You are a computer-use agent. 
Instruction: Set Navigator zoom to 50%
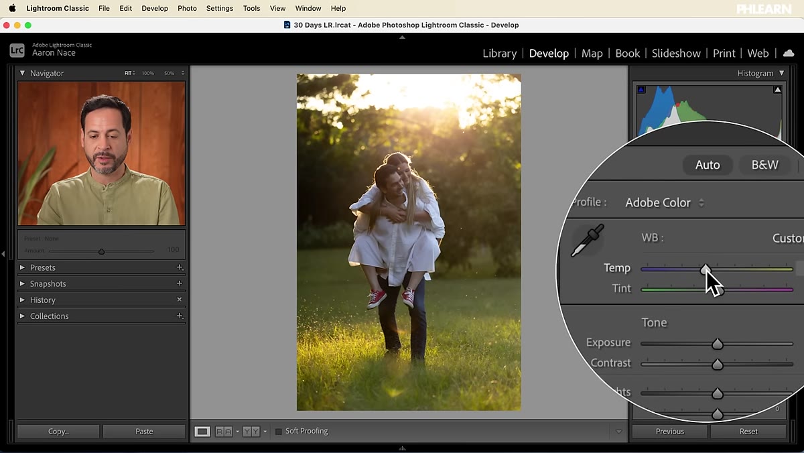169,73
